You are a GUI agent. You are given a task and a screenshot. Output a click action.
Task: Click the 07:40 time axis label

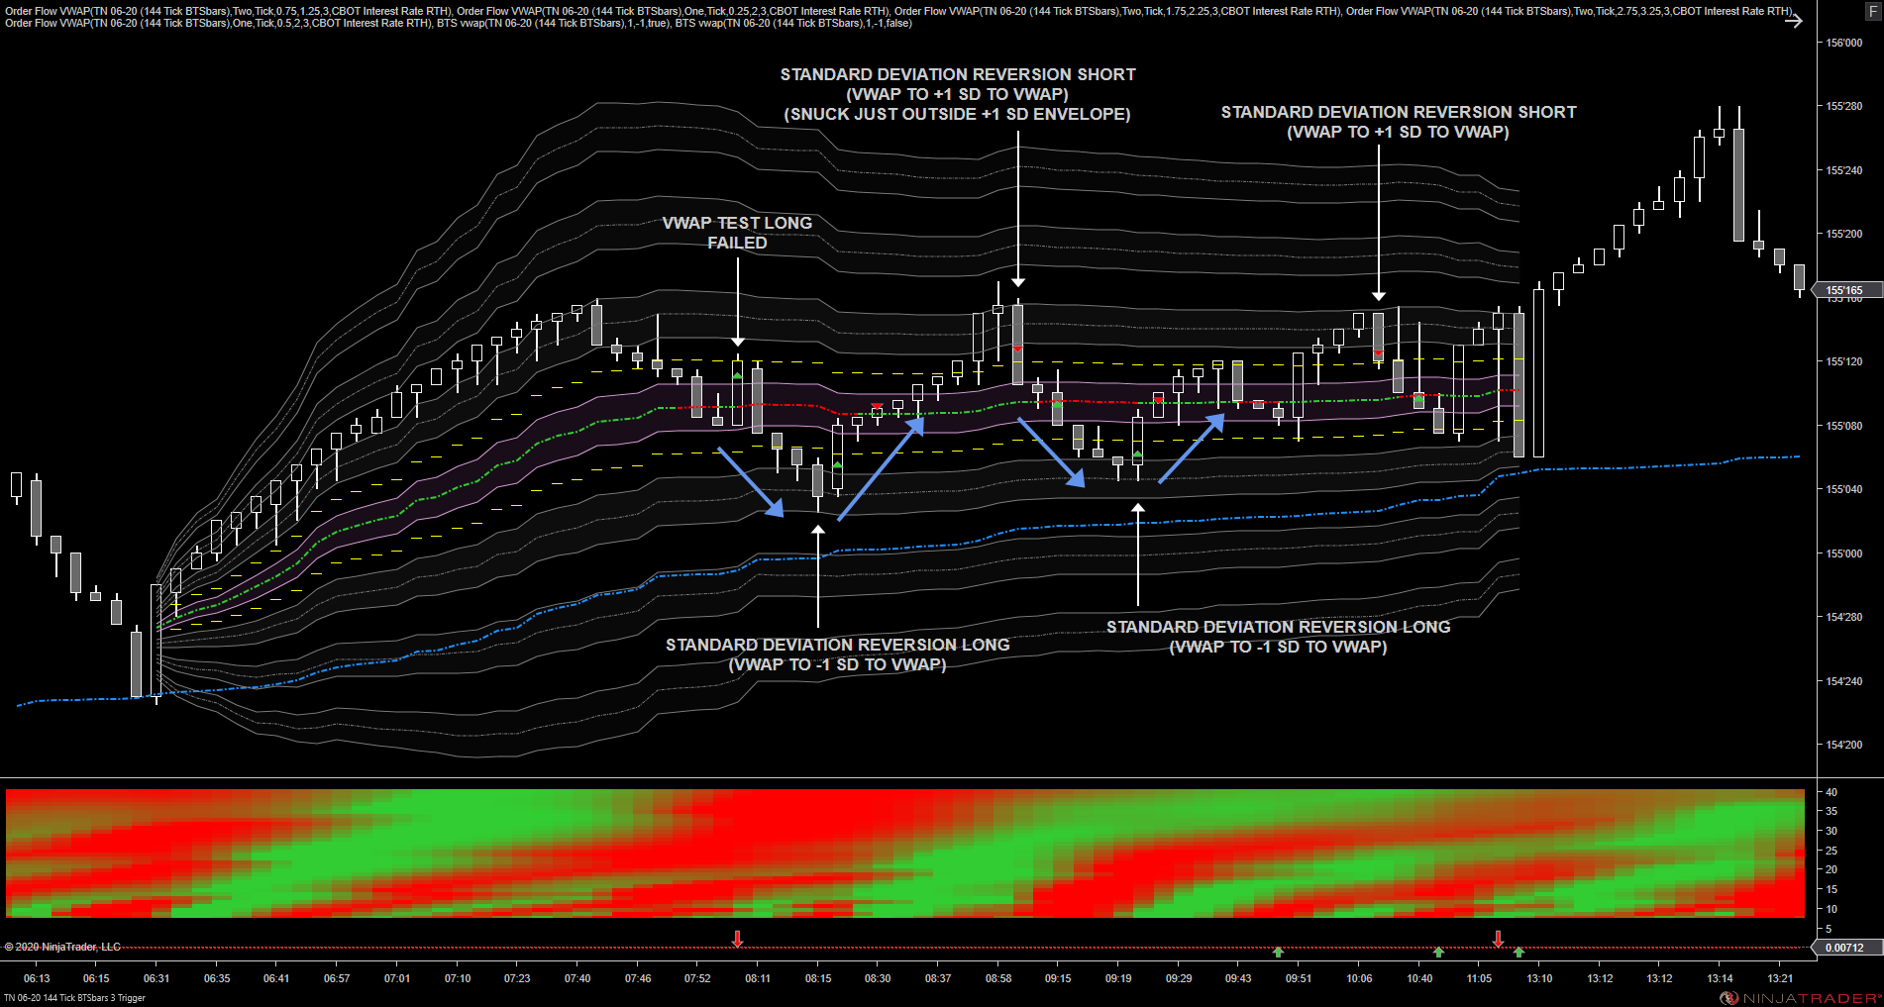click(x=577, y=978)
